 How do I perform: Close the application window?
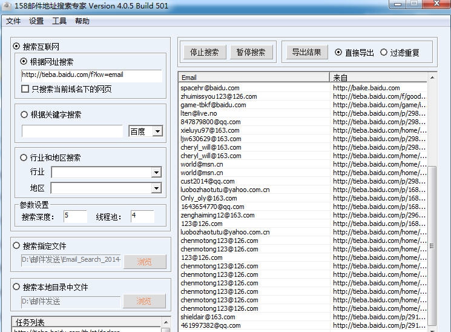pyautogui.click(x=436, y=4)
